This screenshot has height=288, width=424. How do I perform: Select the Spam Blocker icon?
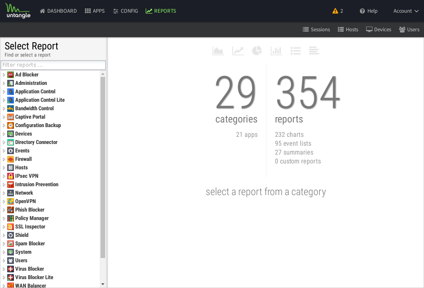(11, 244)
